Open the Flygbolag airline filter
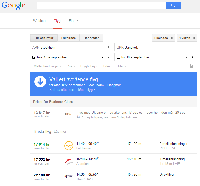 coord(89,66)
